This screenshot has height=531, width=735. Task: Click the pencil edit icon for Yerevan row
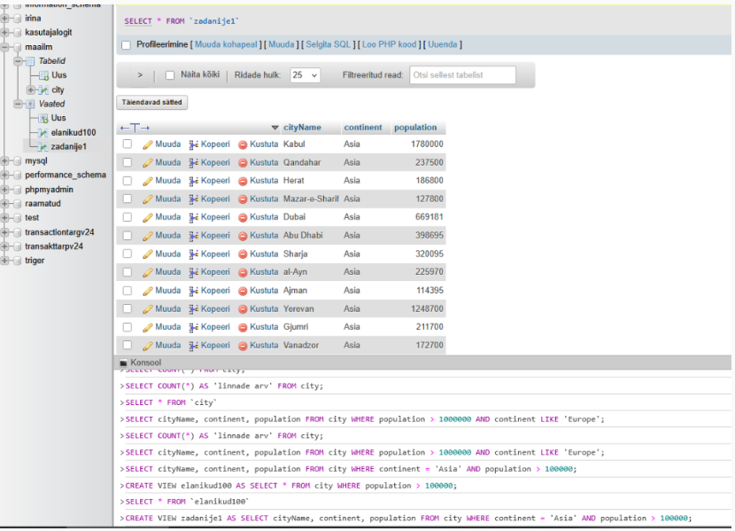coord(148,309)
